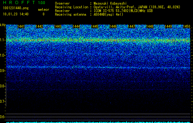Viewport: 193px width, 123px height.
Task: Click the 1443 time marker
Action: (x=58, y=26)
